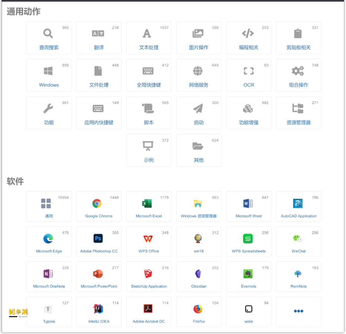
Task: Open the Microsoft OneNote icon
Action: coord(48,274)
